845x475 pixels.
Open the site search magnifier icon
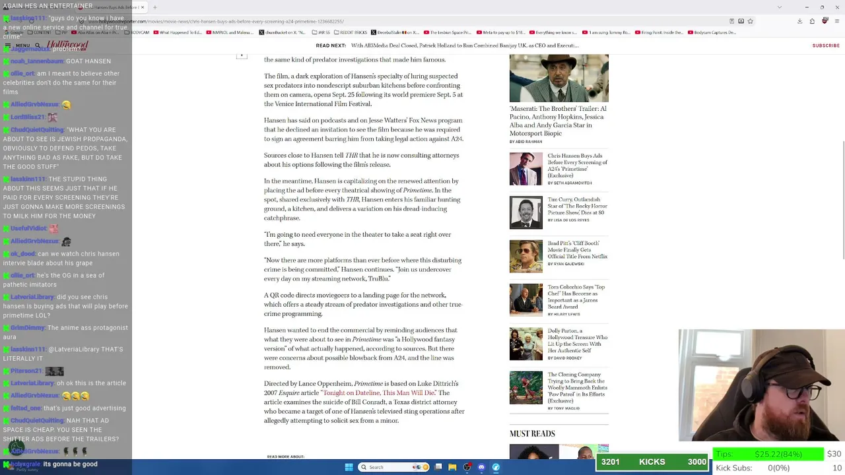38,46
